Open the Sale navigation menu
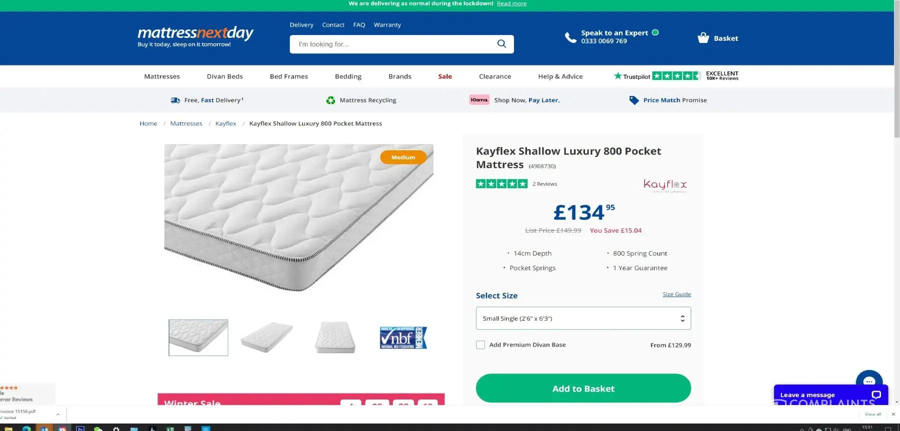Screen dimensions: 900x431 coord(445,76)
